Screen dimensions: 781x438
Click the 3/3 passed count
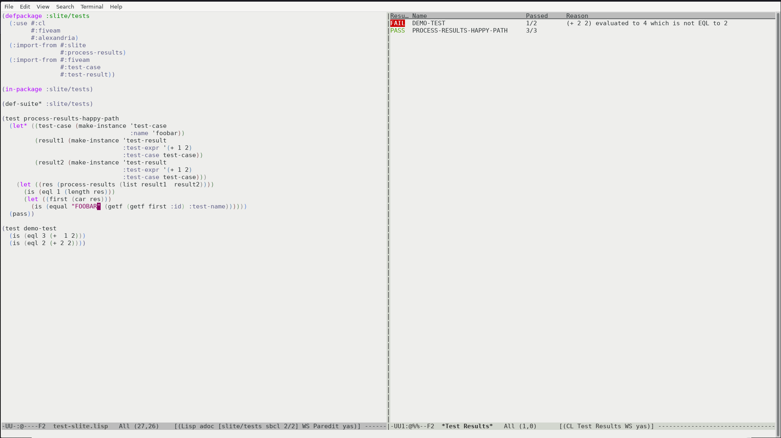pyautogui.click(x=531, y=31)
